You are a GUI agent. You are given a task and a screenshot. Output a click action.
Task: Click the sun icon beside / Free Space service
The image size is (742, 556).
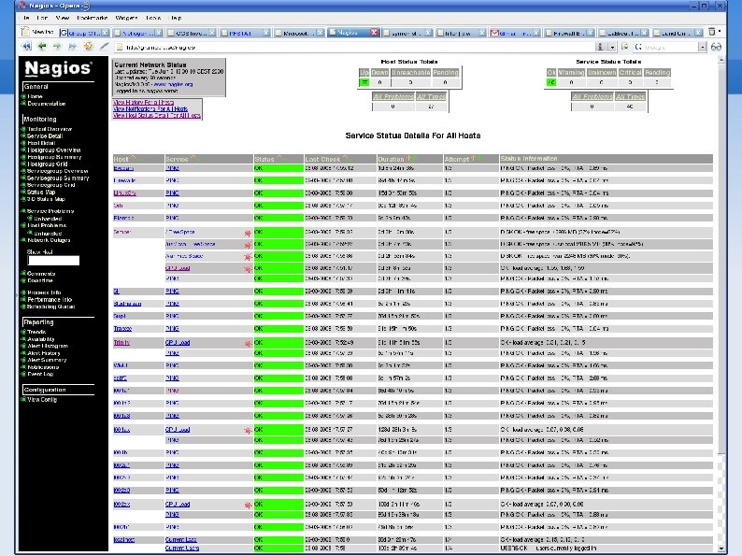pyautogui.click(x=248, y=233)
